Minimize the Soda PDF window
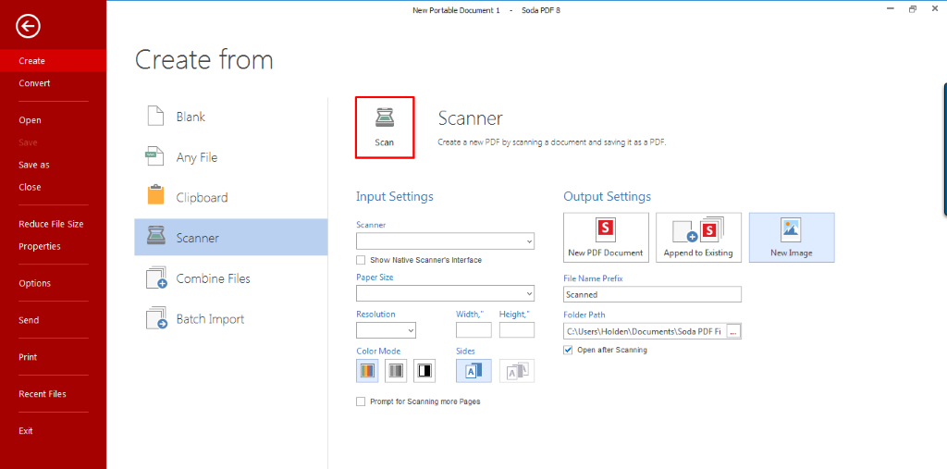Image resolution: width=947 pixels, height=469 pixels. (891, 9)
